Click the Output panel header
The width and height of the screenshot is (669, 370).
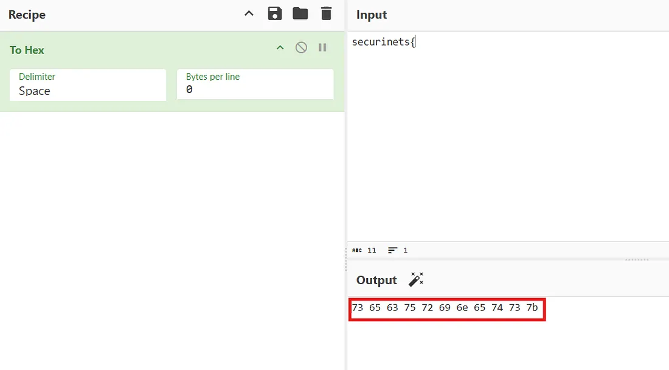[375, 280]
